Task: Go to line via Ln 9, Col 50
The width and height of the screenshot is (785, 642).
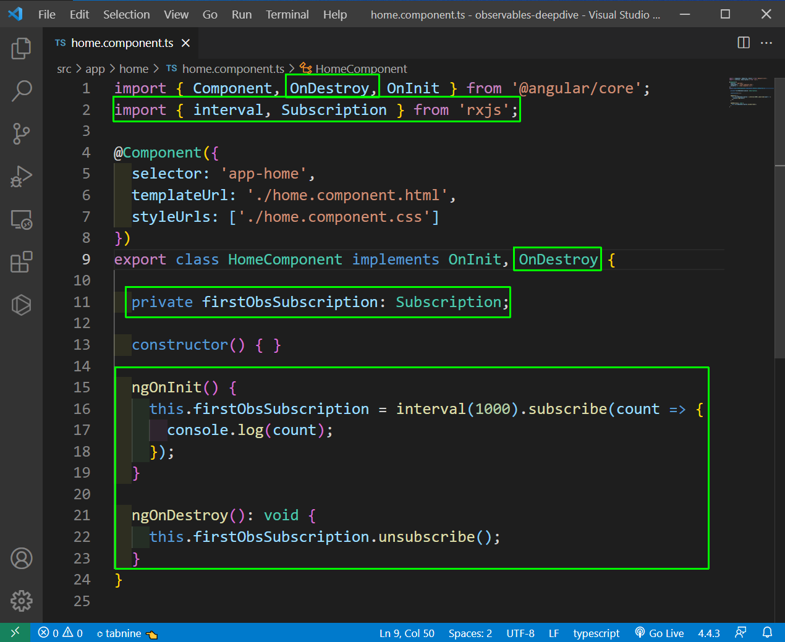Action: pos(407,633)
